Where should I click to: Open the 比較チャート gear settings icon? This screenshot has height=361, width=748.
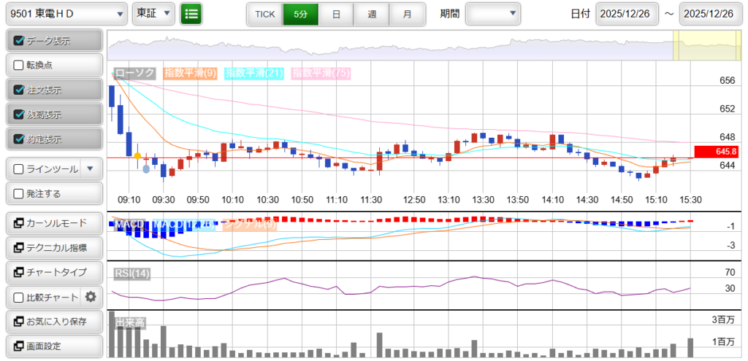pos(91,297)
